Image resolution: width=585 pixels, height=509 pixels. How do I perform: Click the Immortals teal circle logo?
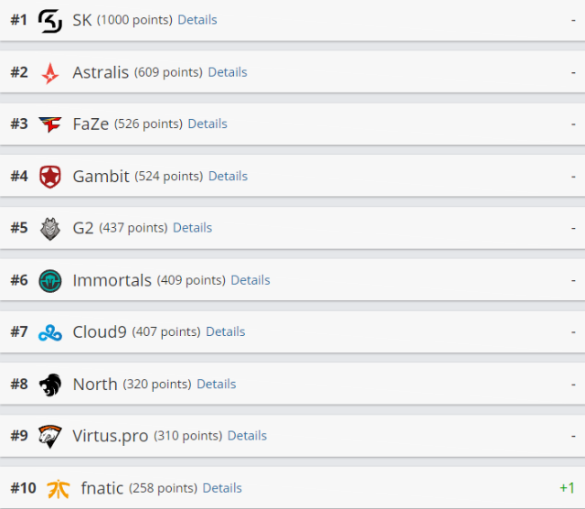[x=50, y=281]
